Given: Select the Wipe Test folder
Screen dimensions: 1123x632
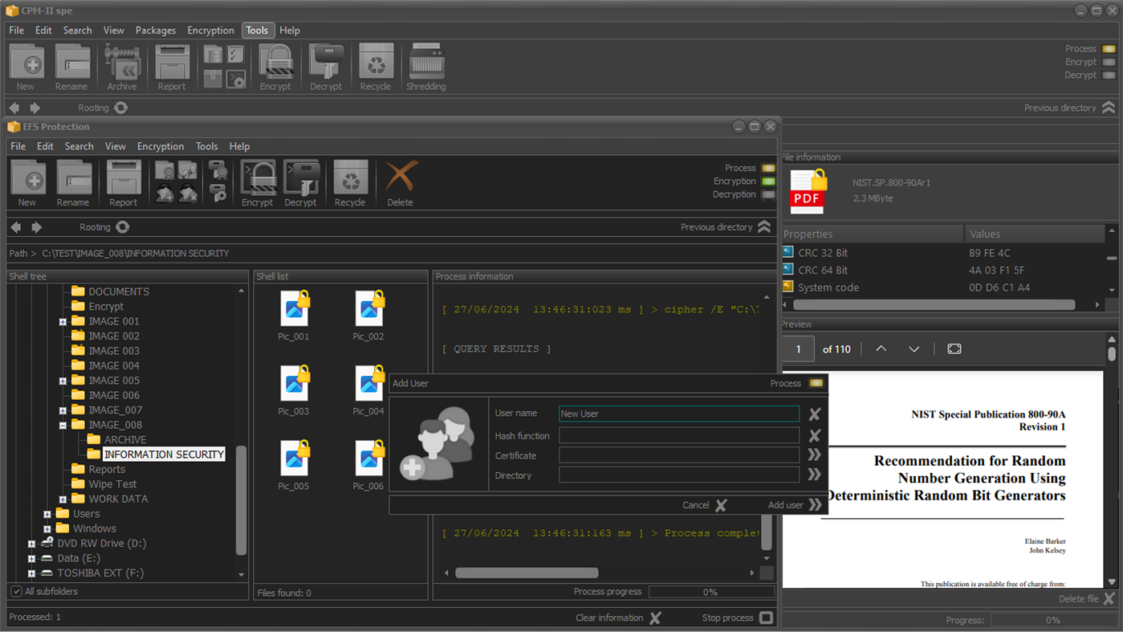Looking at the screenshot, I should [104, 484].
